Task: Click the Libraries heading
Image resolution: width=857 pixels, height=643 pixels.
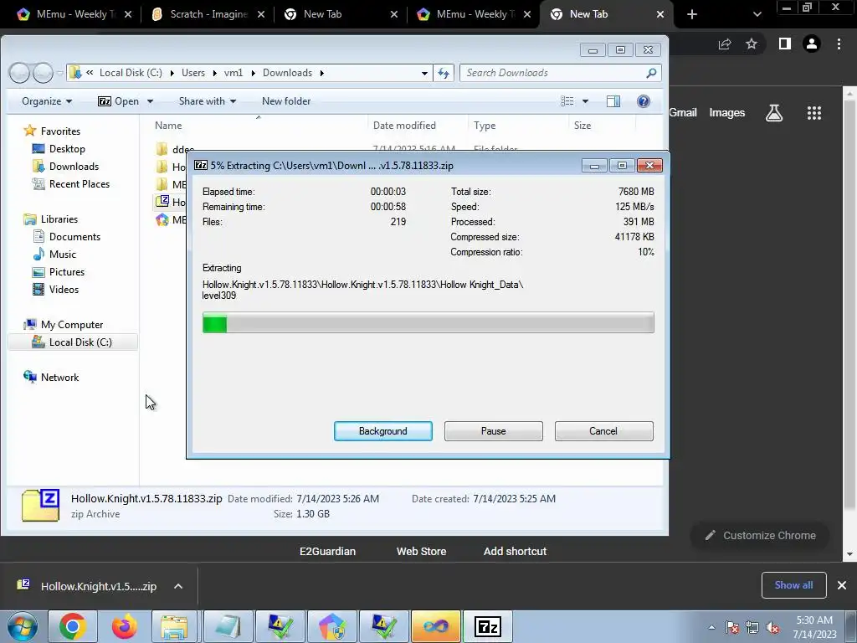Action: pyautogui.click(x=59, y=219)
